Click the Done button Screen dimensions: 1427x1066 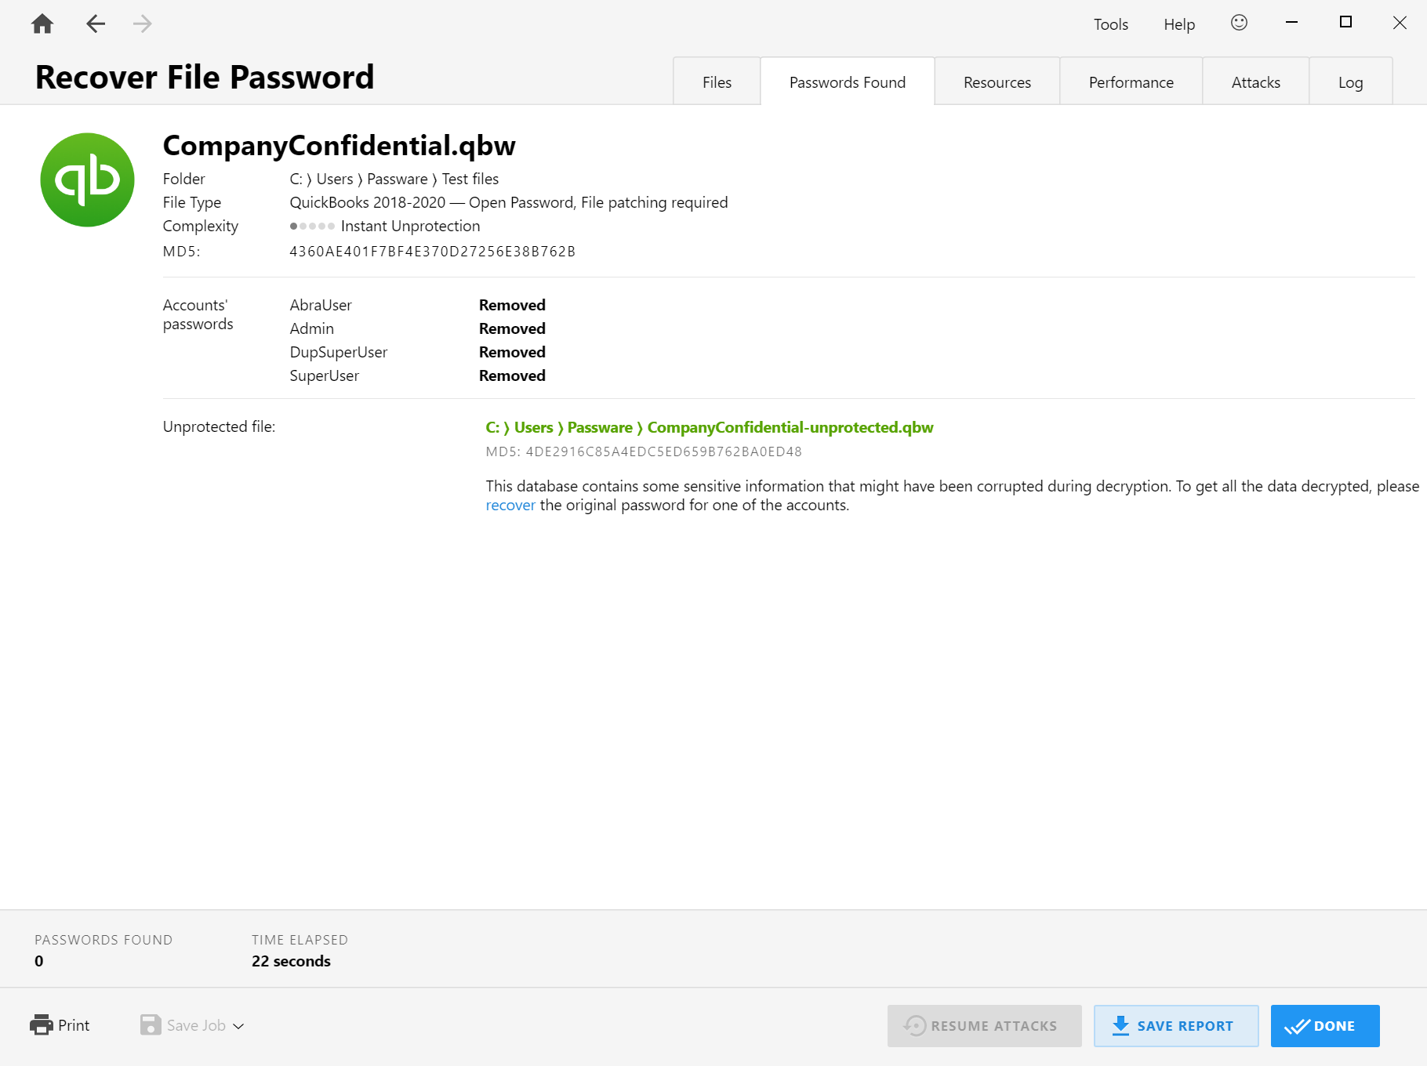pos(1325,1025)
